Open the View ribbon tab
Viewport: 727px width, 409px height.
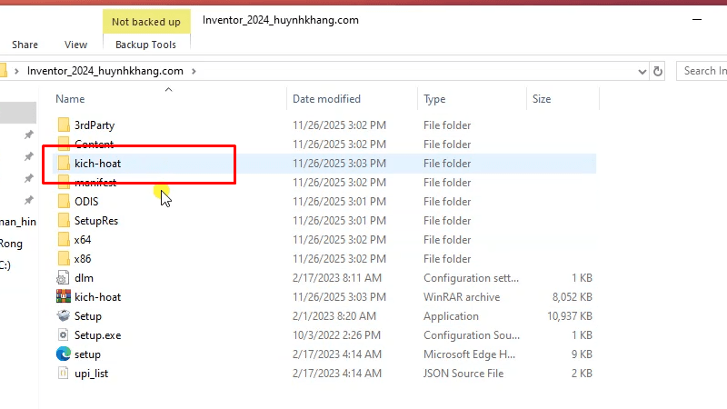coord(76,45)
